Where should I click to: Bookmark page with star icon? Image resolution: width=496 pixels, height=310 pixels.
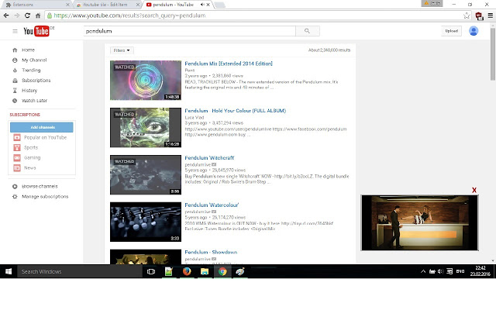467,15
